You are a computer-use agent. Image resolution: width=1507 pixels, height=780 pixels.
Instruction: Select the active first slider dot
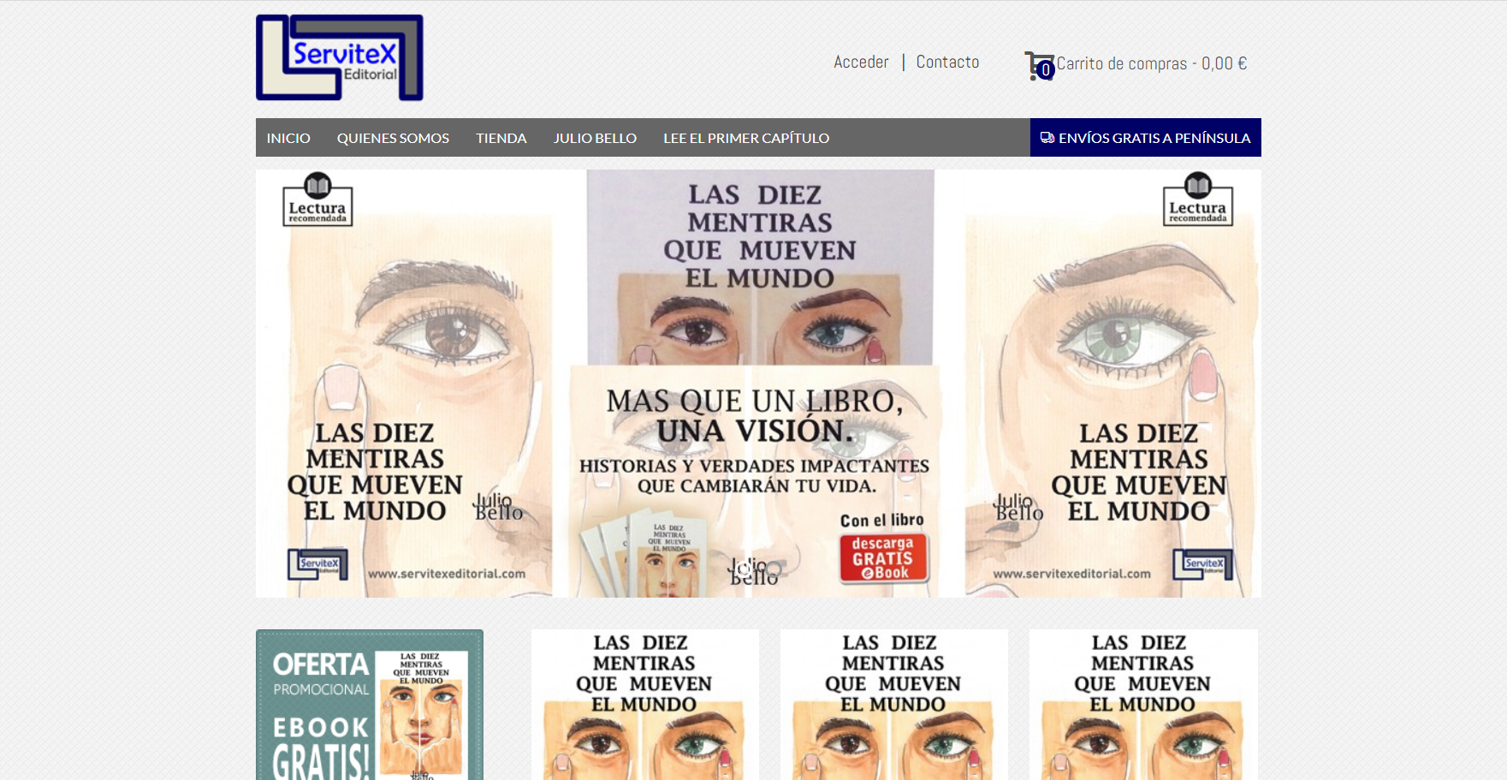click(744, 569)
